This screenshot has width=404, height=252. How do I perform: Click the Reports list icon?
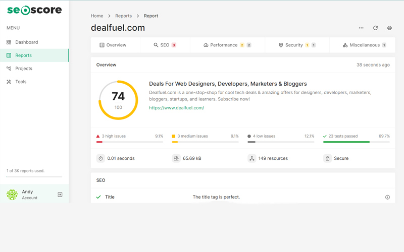point(9,55)
